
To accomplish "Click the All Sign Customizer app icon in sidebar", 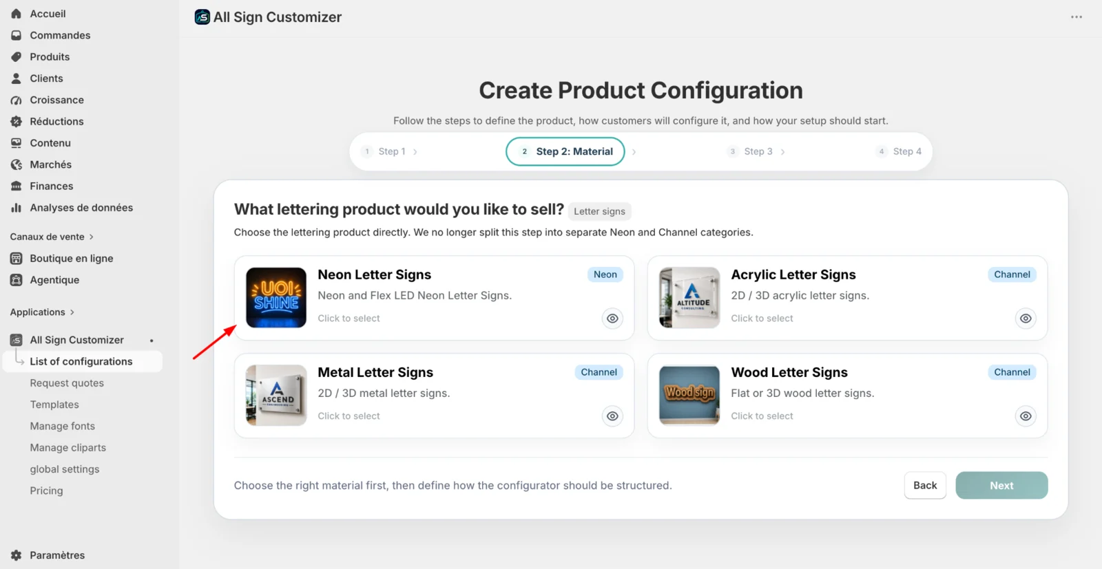I will pos(17,340).
